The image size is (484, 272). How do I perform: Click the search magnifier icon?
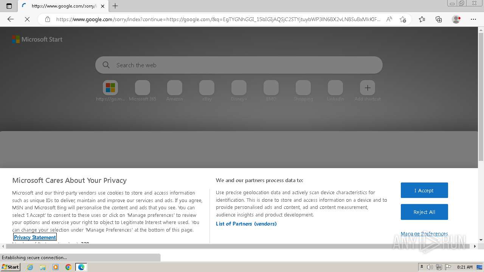[106, 65]
